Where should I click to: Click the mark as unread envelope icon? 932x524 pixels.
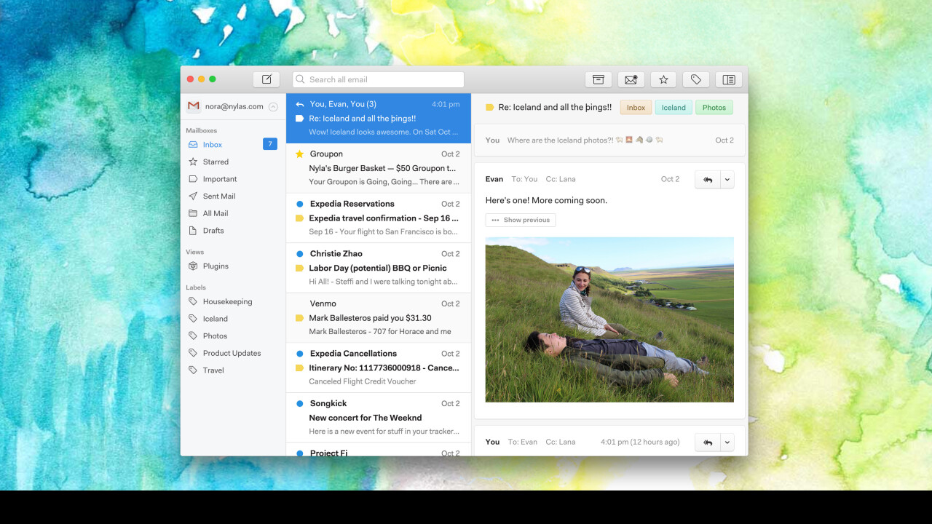point(631,79)
